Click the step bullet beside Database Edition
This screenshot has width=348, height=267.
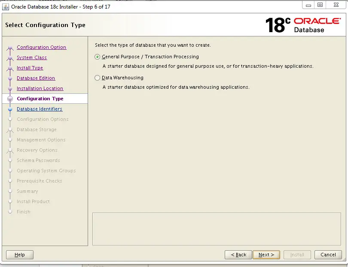(10, 78)
